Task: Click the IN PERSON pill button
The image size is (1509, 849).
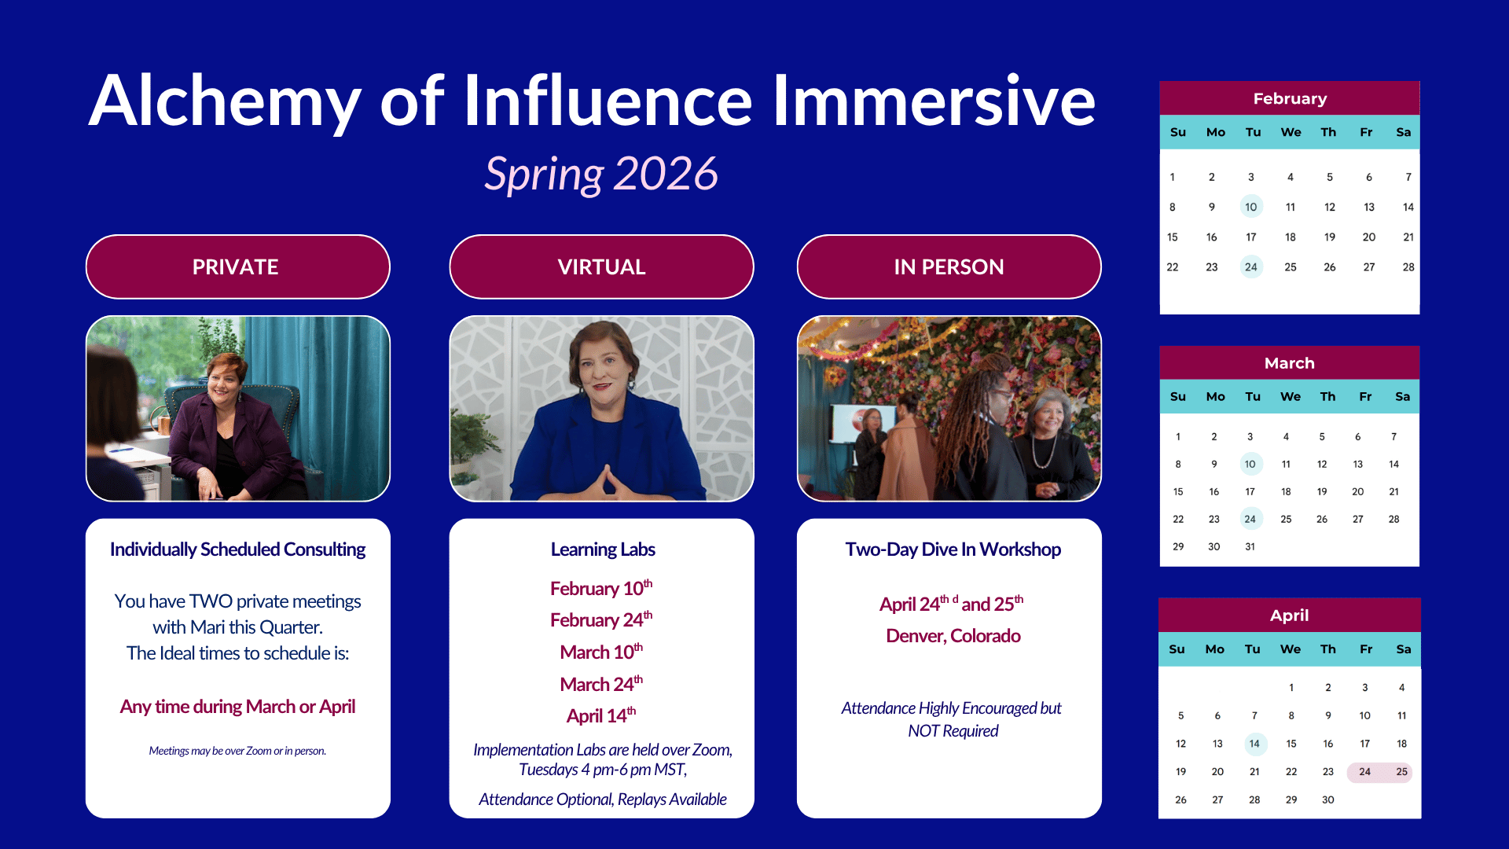Action: 949,266
